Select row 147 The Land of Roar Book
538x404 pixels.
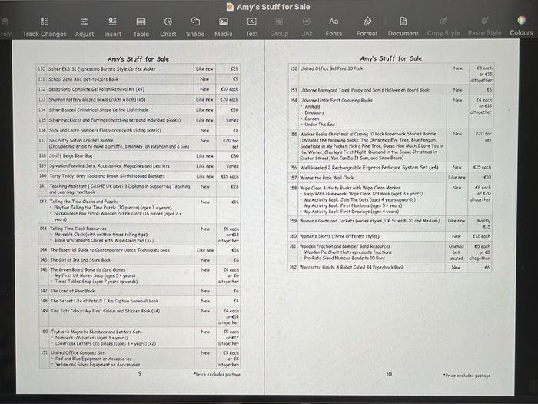point(138,291)
